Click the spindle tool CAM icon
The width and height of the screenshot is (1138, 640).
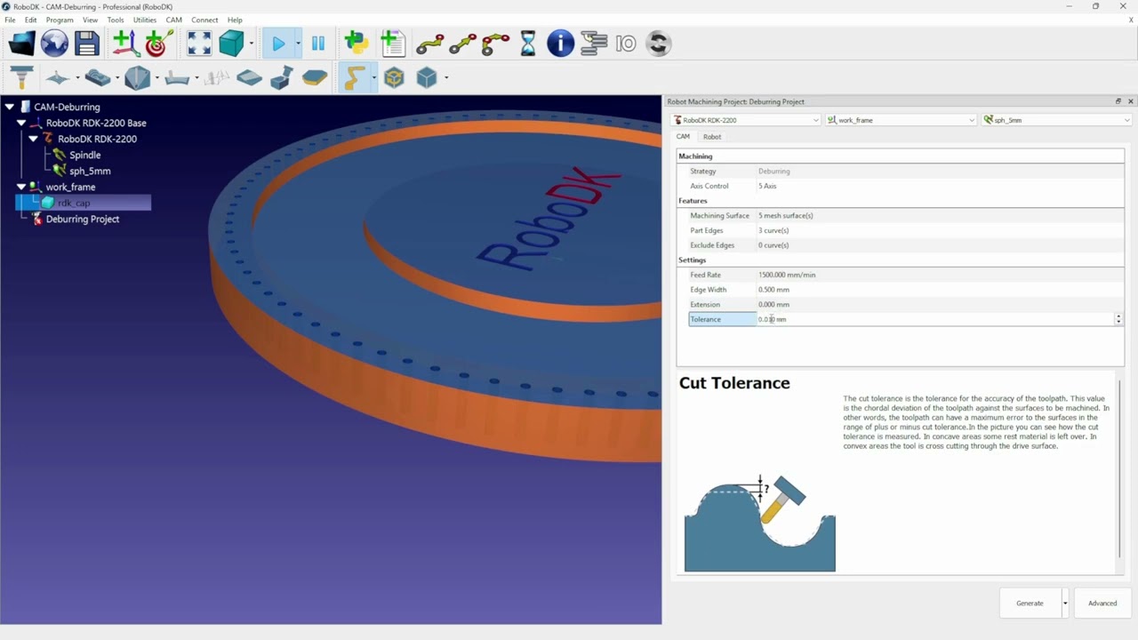(x=21, y=77)
